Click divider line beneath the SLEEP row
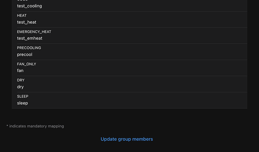 coord(129,108)
